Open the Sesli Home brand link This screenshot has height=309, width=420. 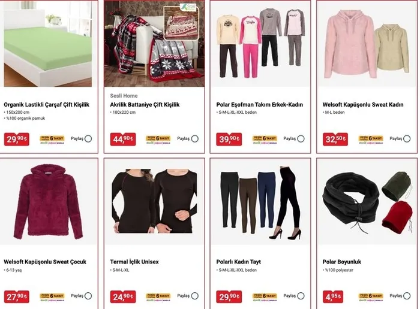pyautogui.click(x=124, y=96)
